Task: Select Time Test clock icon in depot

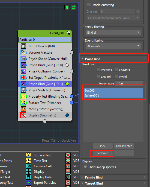Action: (x=29, y=161)
